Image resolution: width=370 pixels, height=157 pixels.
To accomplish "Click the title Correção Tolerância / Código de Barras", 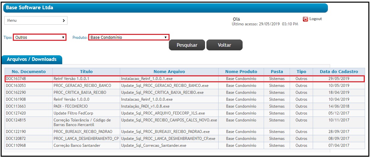I will coord(82,122).
